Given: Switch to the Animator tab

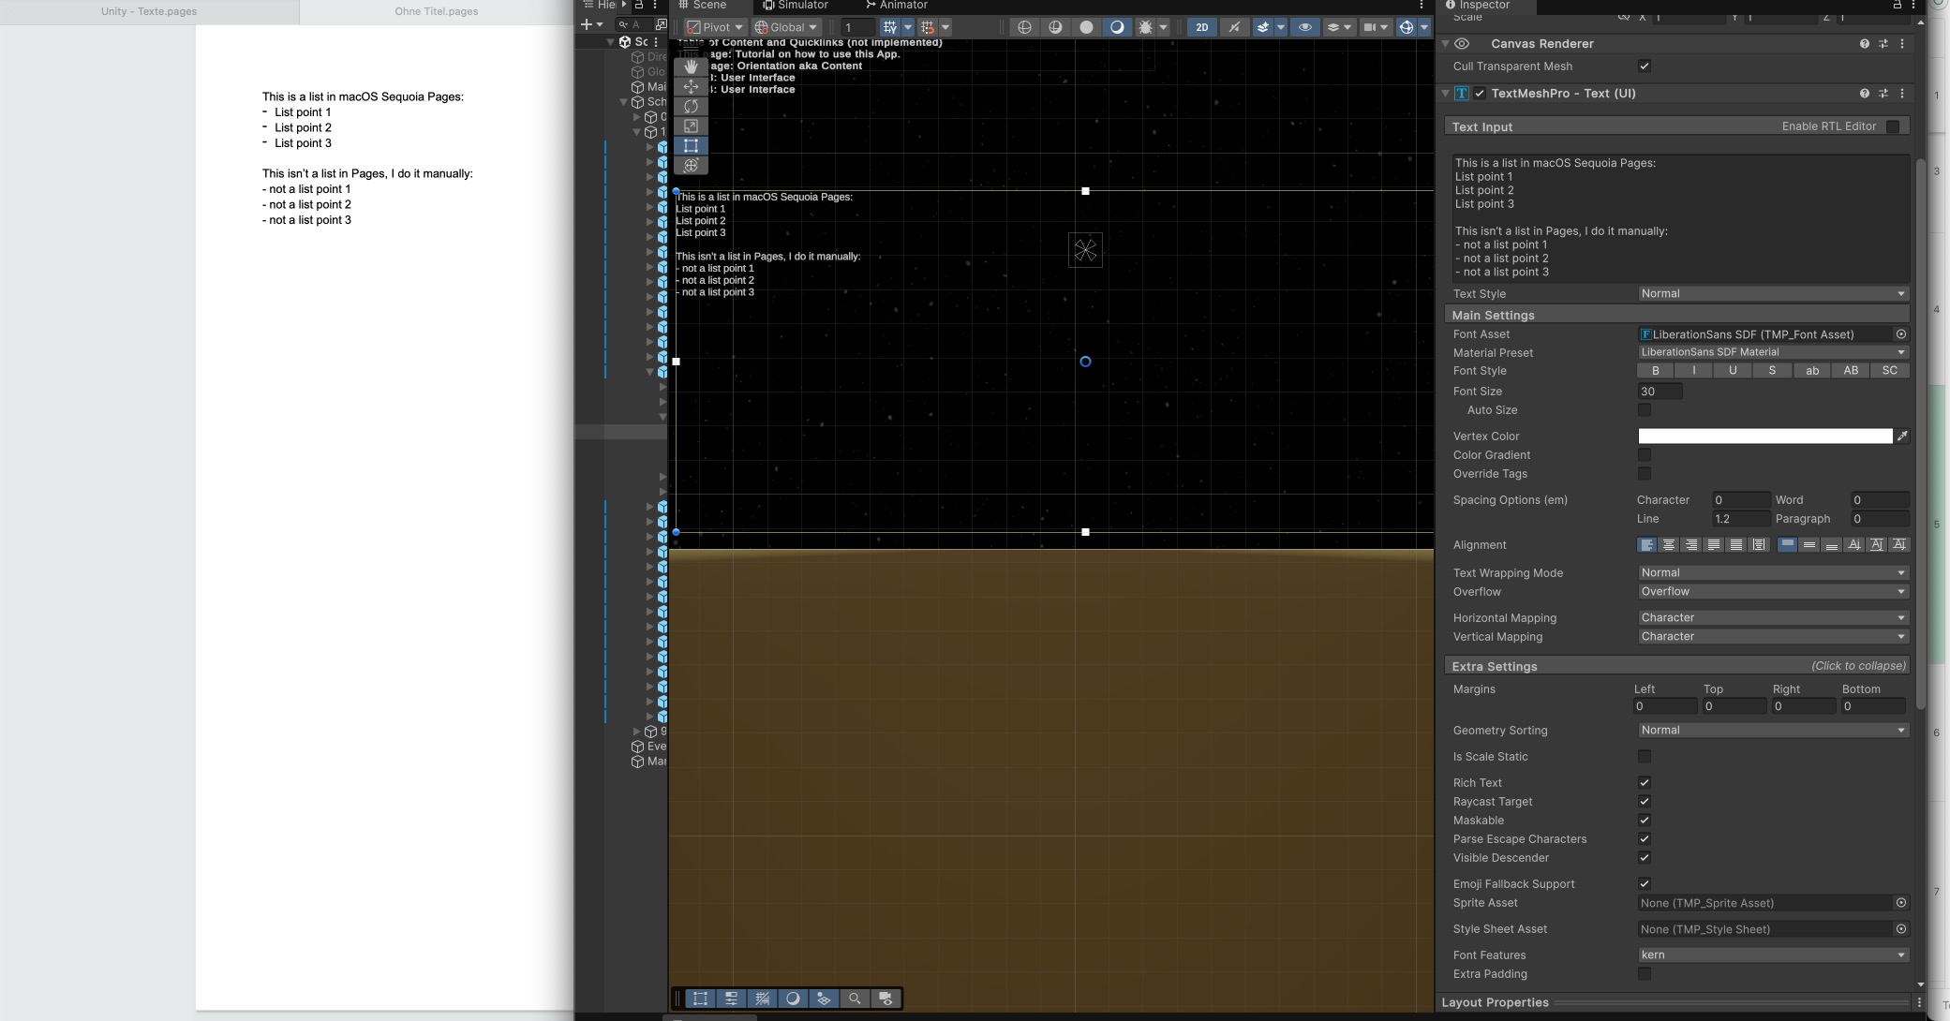Looking at the screenshot, I should coord(901,6).
